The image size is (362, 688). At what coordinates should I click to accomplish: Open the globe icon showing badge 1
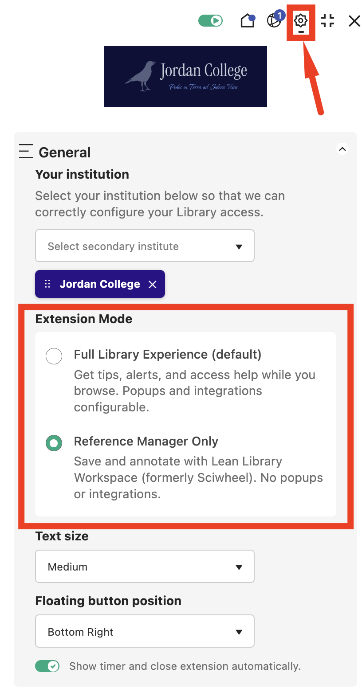coord(274,21)
